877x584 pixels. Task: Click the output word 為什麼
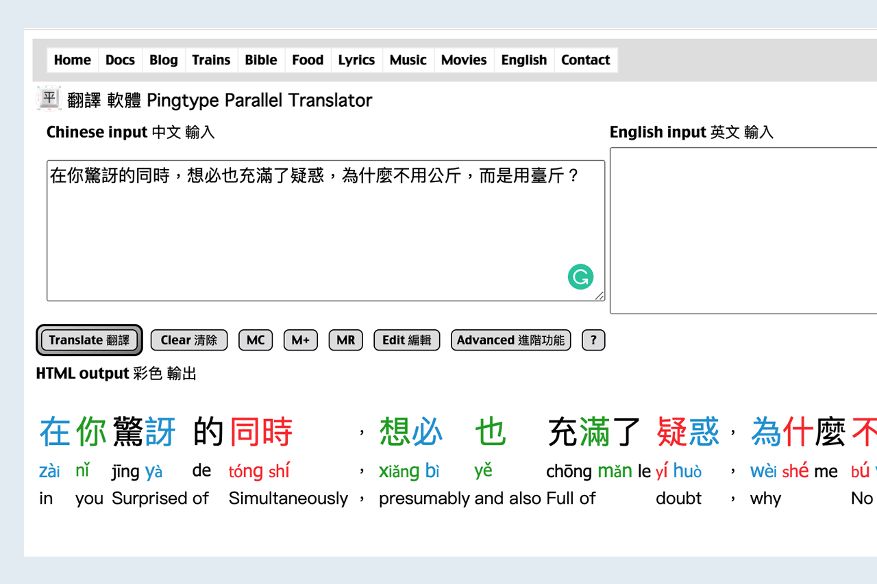coord(799,432)
